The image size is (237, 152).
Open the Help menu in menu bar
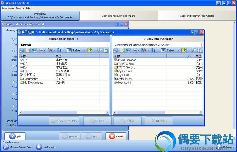(x=28, y=8)
